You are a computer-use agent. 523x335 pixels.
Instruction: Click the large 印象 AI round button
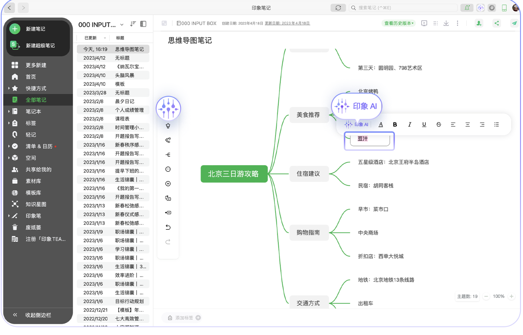coord(168,109)
